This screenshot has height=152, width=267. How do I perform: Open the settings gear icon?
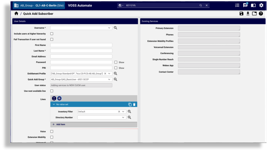point(261,5)
